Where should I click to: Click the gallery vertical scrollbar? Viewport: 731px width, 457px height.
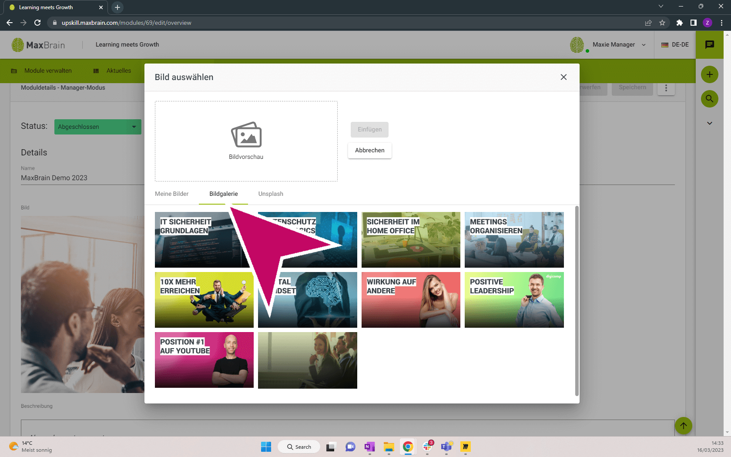577,301
